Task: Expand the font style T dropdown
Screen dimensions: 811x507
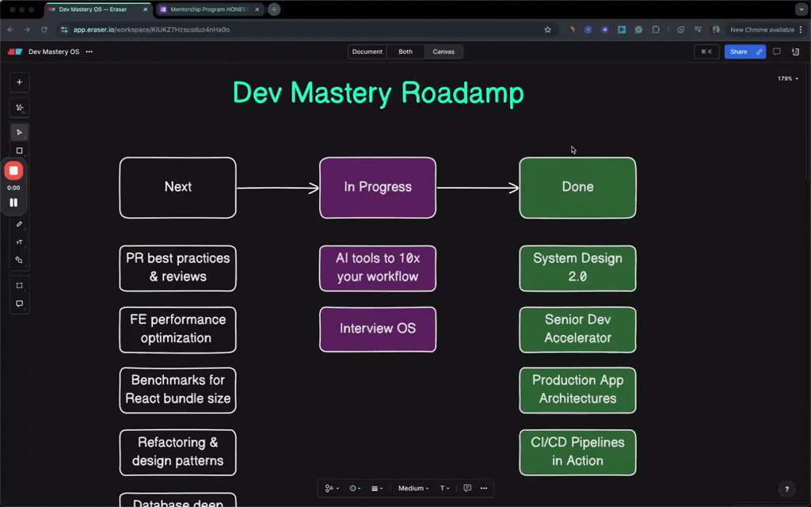Action: coord(444,488)
